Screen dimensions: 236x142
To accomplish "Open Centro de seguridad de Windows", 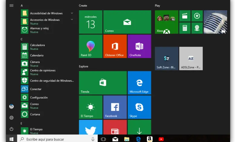I will point(47,81).
